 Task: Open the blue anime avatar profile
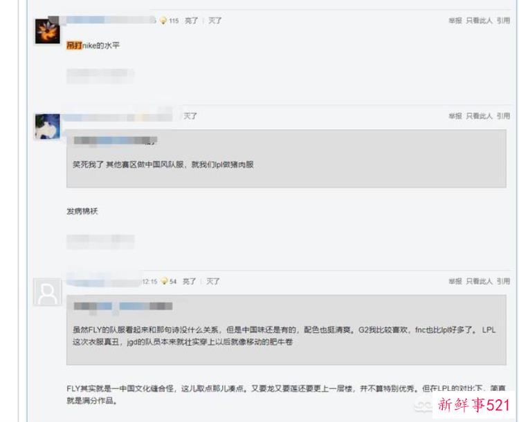[47, 126]
